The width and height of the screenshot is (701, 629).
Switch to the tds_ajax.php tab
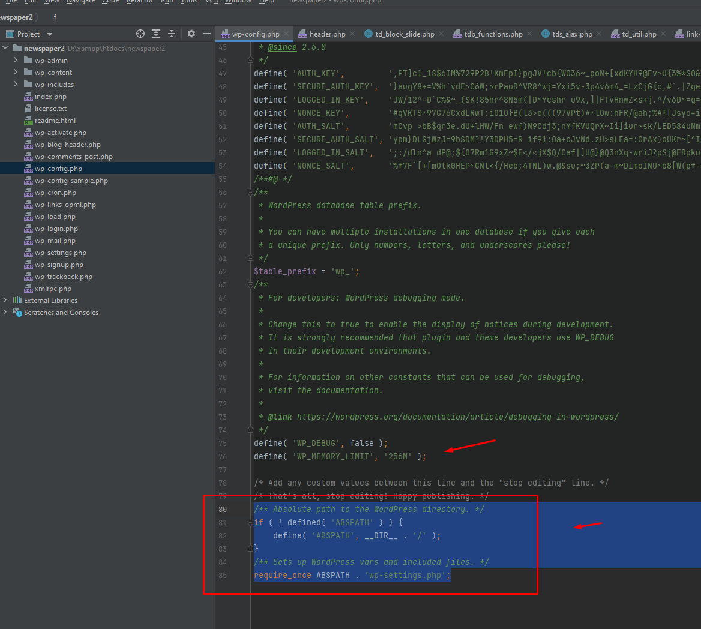tap(572, 34)
